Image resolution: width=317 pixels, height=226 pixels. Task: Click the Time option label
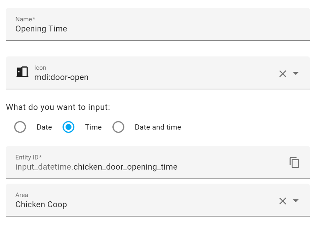pyautogui.click(x=93, y=127)
